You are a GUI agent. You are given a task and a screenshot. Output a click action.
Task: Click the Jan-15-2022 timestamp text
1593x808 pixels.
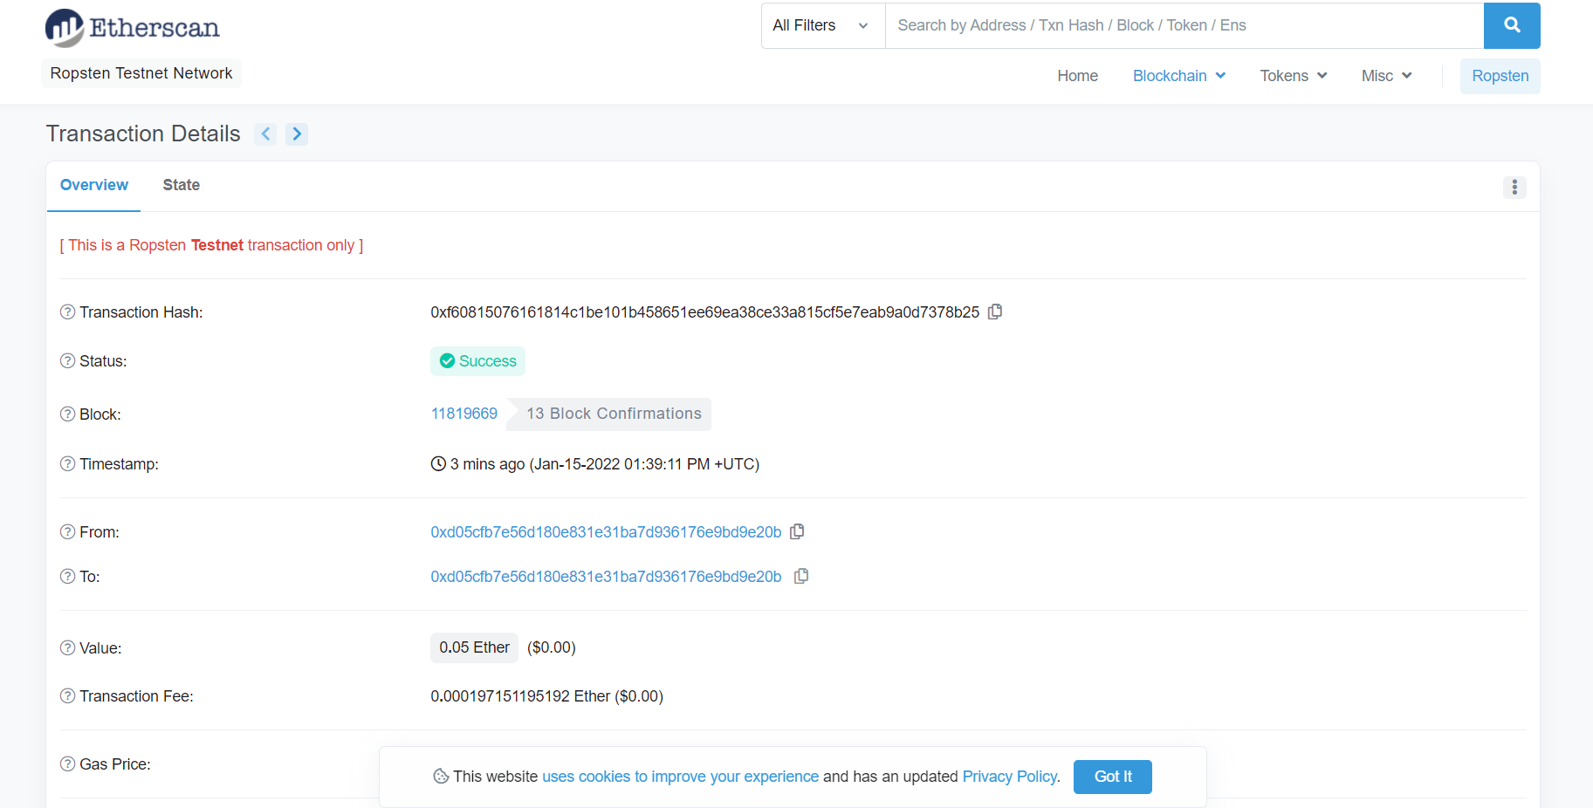coord(644,464)
